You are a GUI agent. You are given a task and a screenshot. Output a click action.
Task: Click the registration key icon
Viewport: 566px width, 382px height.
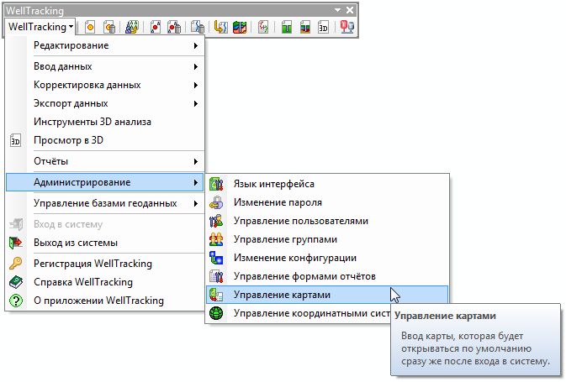pyautogui.click(x=15, y=264)
